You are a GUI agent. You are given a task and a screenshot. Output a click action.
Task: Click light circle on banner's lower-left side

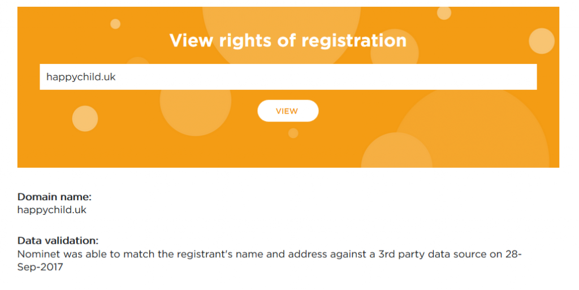tap(85, 119)
